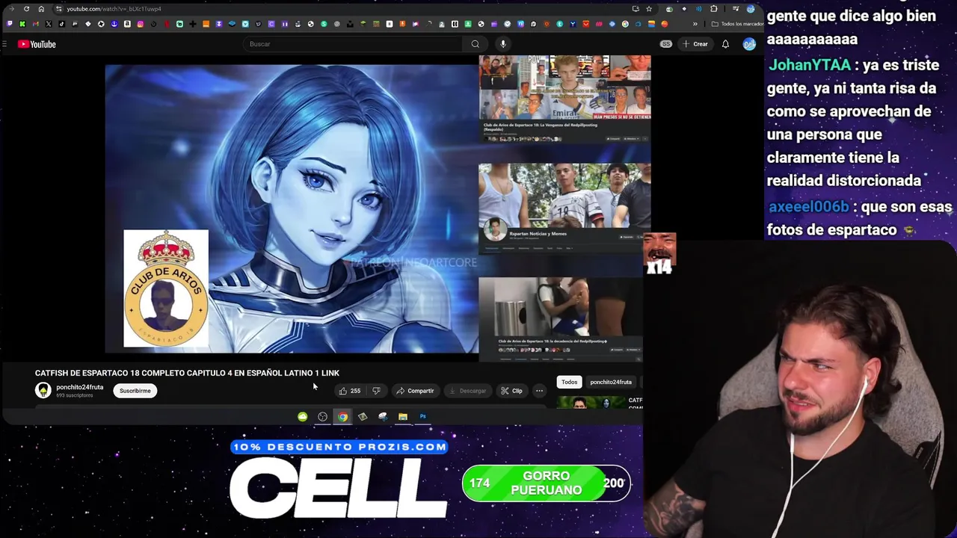This screenshot has height=538, width=957.
Task: Open the top end-screen video thumbnail
Action: 564,99
